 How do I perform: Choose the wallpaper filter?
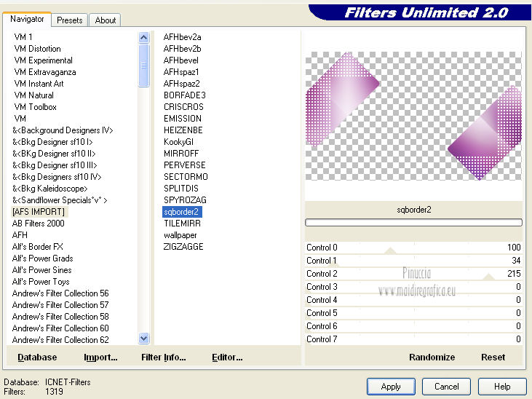click(x=180, y=235)
